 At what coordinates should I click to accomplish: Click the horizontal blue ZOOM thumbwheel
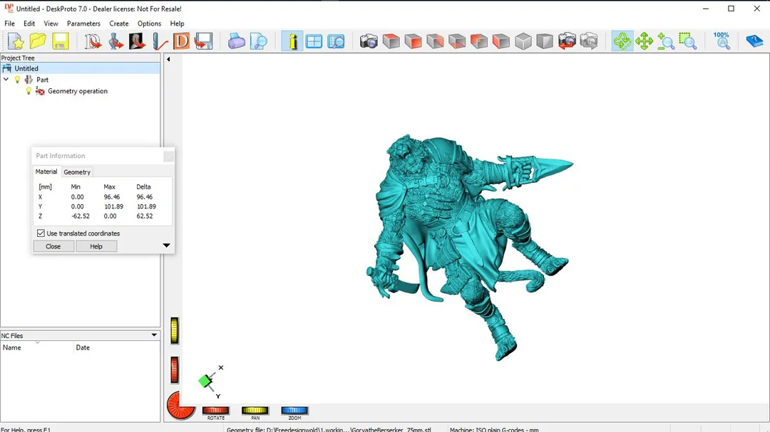click(294, 411)
